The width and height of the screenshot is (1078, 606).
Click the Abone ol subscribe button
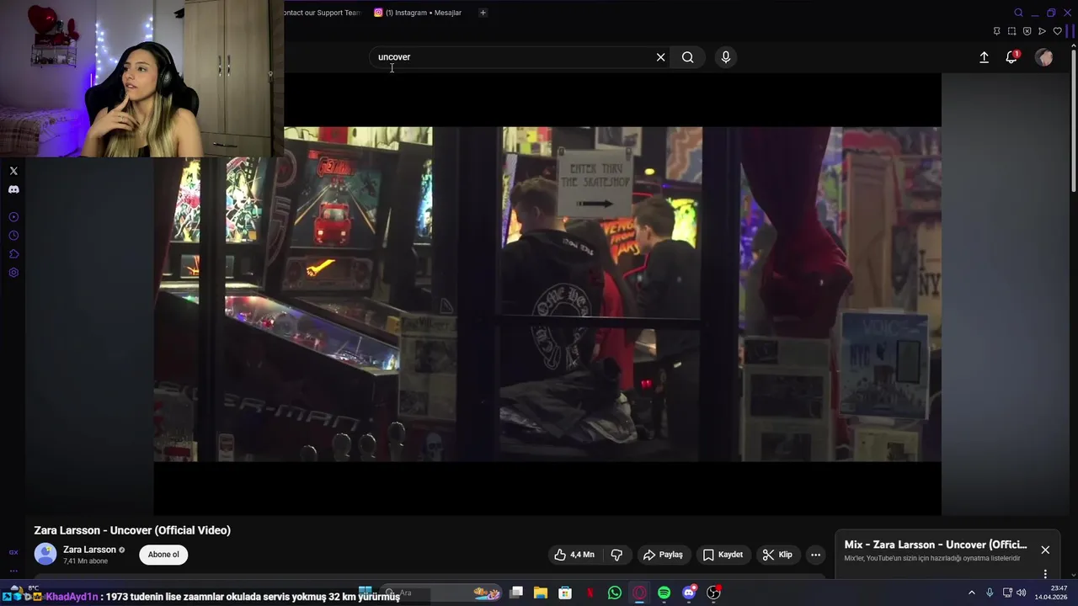coord(163,555)
